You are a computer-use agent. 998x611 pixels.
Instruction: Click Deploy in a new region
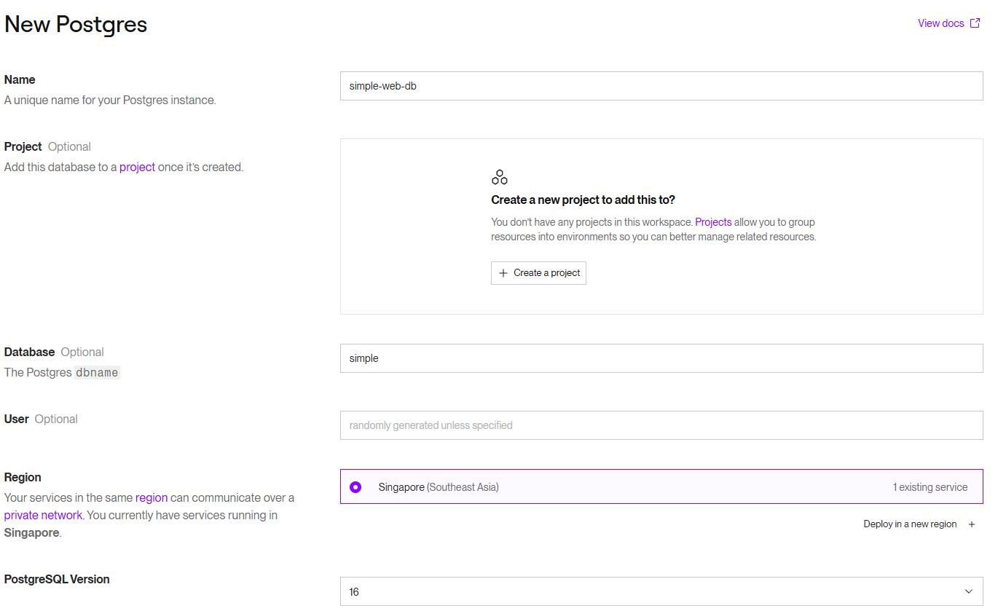click(910, 524)
